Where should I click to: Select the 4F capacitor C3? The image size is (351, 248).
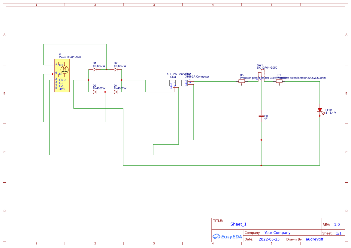coord(262,116)
